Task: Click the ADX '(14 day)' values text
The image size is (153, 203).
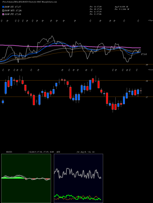Action: [85, 152]
